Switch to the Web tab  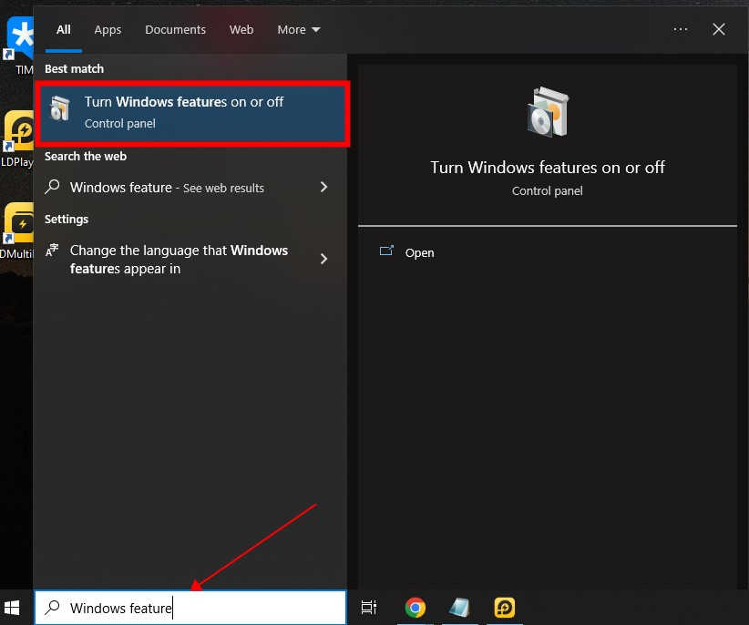[x=241, y=29]
